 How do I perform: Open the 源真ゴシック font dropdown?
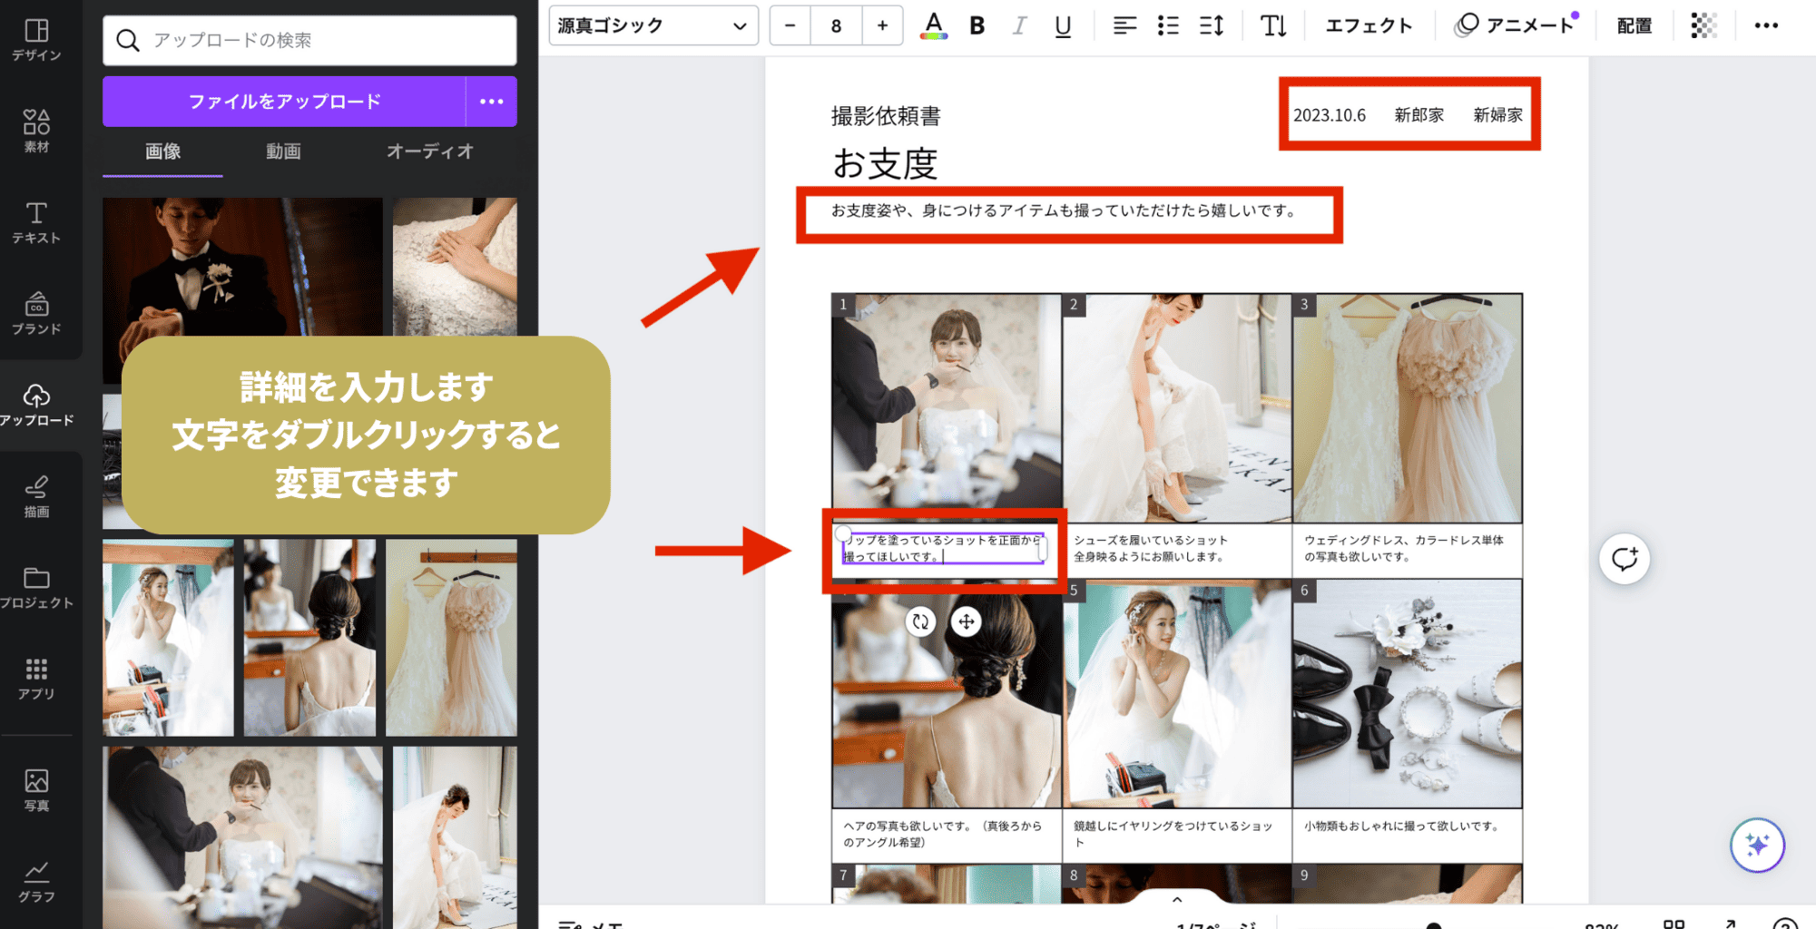coord(653,25)
